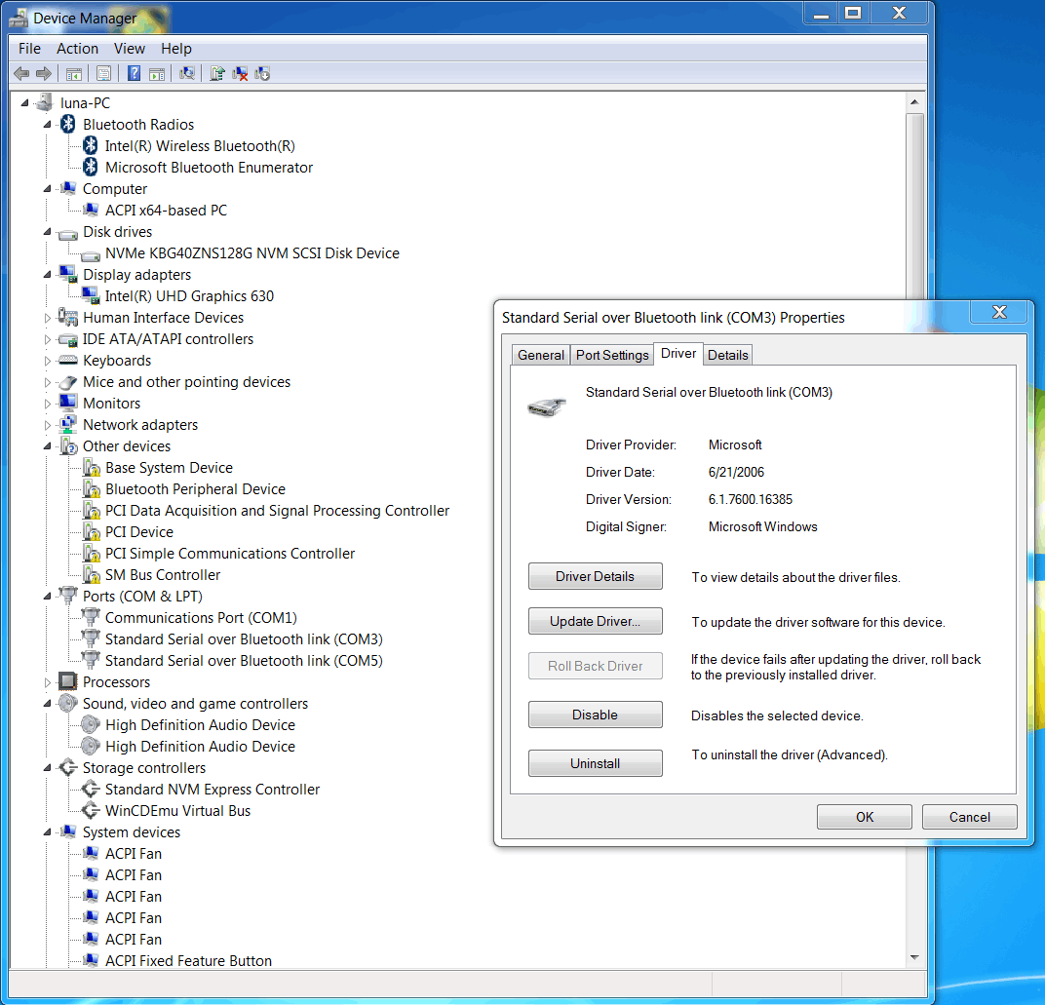The image size is (1045, 1005).
Task: Click Standard NVM Express Controller icon
Action: pyautogui.click(x=91, y=789)
